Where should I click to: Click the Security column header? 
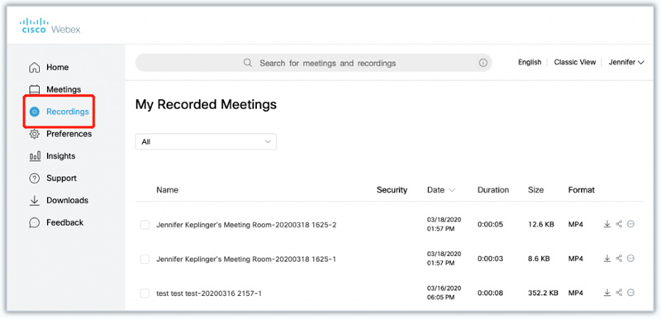click(392, 190)
